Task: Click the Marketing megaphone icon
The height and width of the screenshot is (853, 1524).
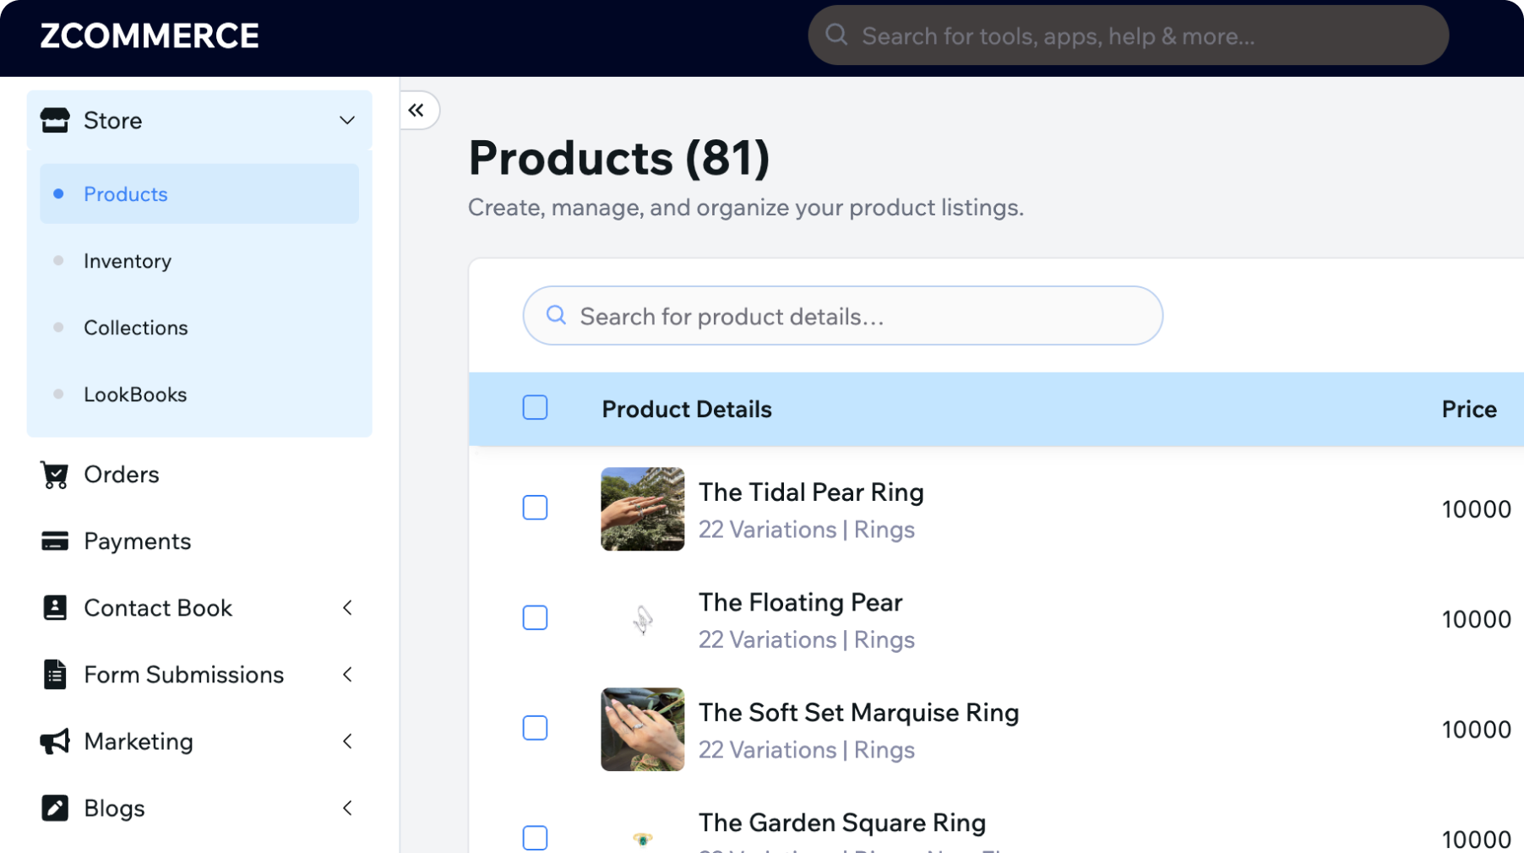Action: pos(55,742)
